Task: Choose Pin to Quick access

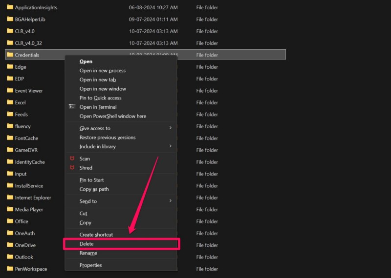Action: click(x=100, y=98)
